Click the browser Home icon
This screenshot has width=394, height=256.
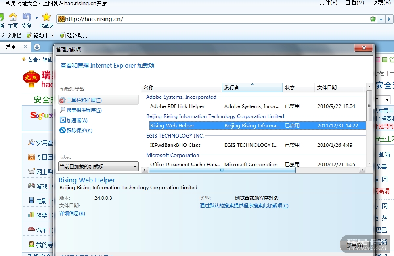(x=13, y=17)
